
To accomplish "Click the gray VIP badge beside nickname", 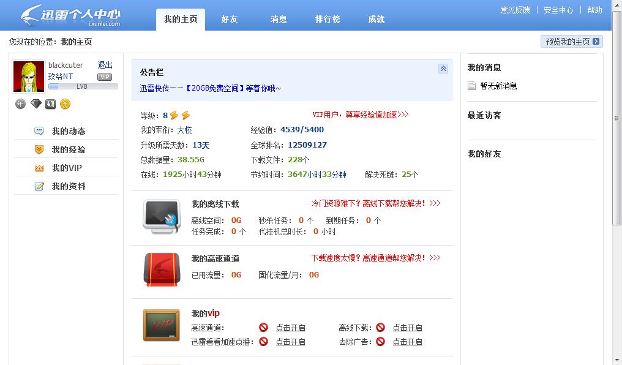I will [105, 77].
